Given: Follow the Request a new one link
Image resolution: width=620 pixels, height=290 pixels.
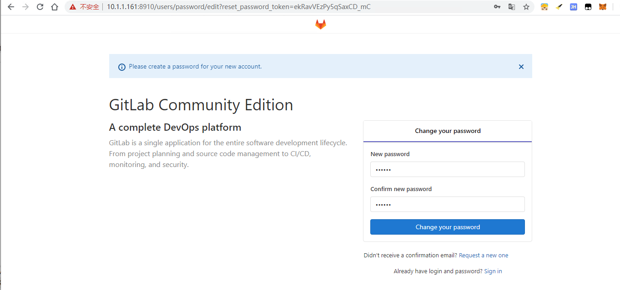Looking at the screenshot, I should 484,256.
